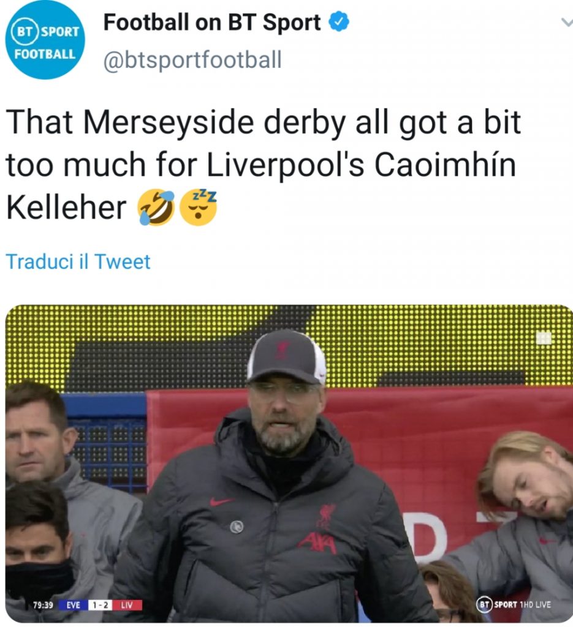Click the laughing-crying emoji in the tweet
This screenshot has width=573, height=627.
pos(156,207)
